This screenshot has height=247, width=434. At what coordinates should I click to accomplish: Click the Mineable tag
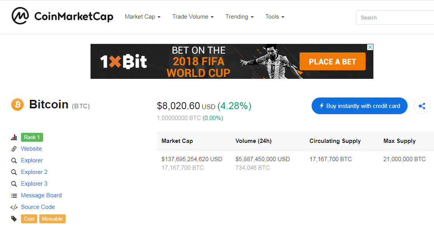(x=52, y=219)
